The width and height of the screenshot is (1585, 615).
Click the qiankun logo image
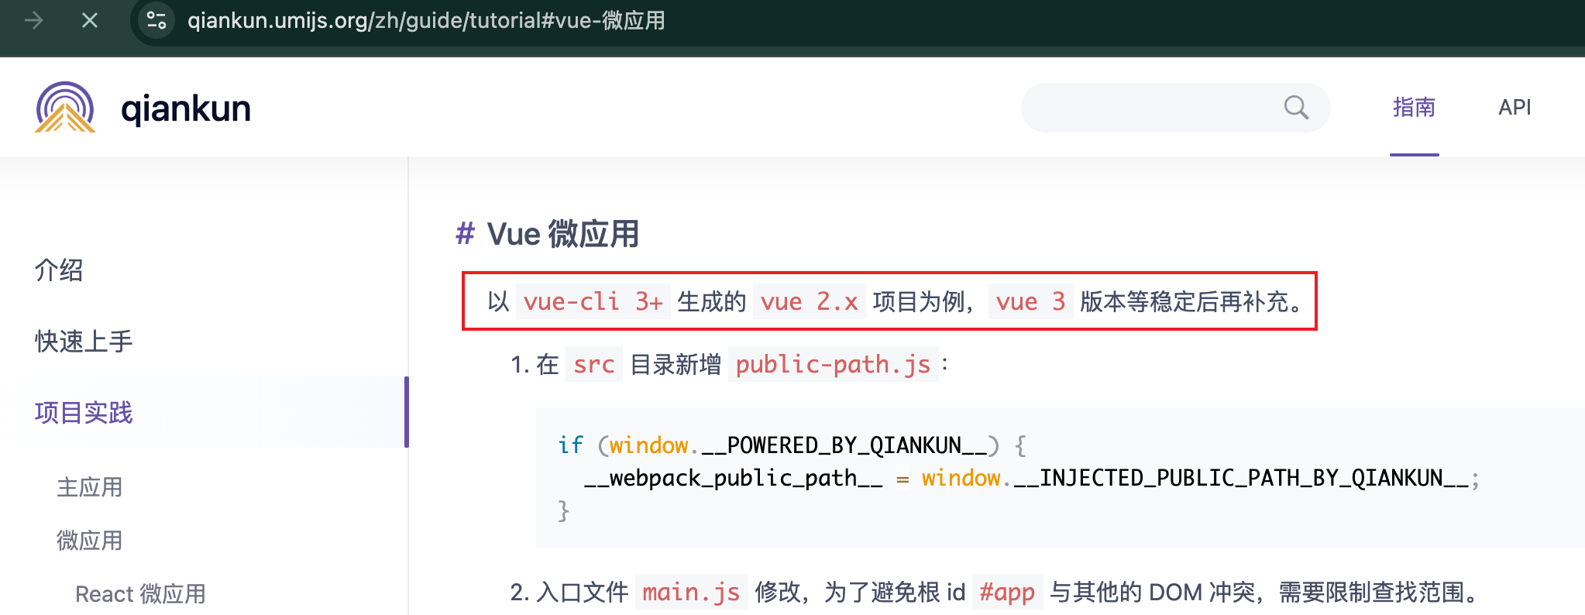pyautogui.click(x=65, y=108)
